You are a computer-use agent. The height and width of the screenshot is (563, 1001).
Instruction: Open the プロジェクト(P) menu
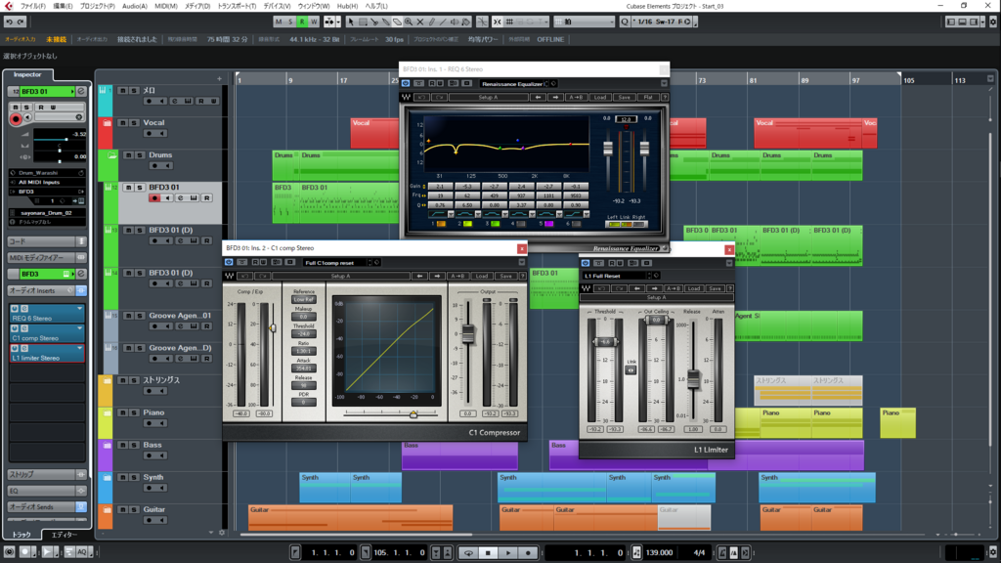click(x=97, y=6)
